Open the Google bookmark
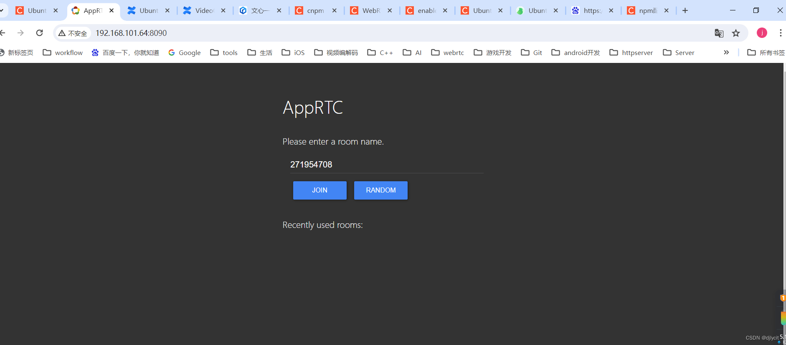Viewport: 786px width, 345px height. pos(185,52)
